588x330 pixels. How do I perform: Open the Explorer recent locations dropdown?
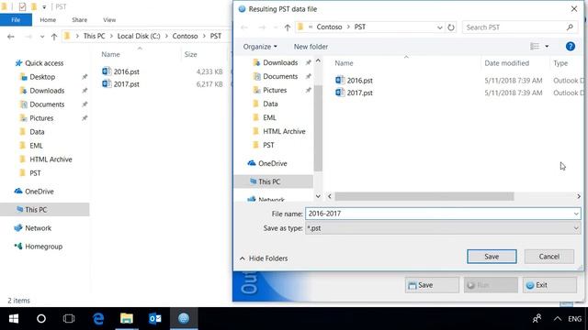pyautogui.click(x=42, y=37)
